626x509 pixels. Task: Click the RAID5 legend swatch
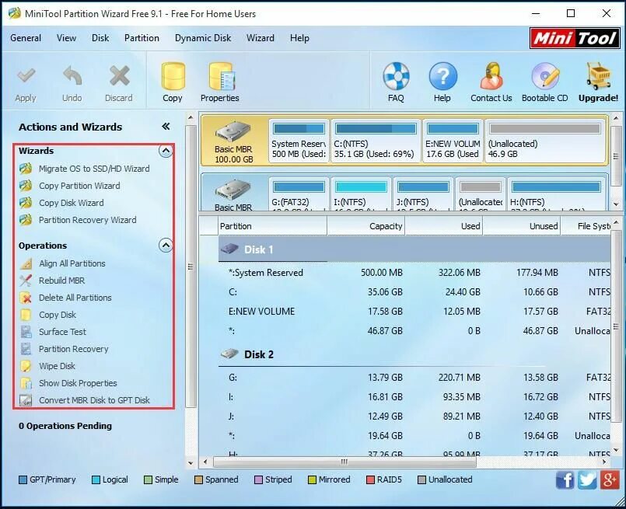pos(370,480)
